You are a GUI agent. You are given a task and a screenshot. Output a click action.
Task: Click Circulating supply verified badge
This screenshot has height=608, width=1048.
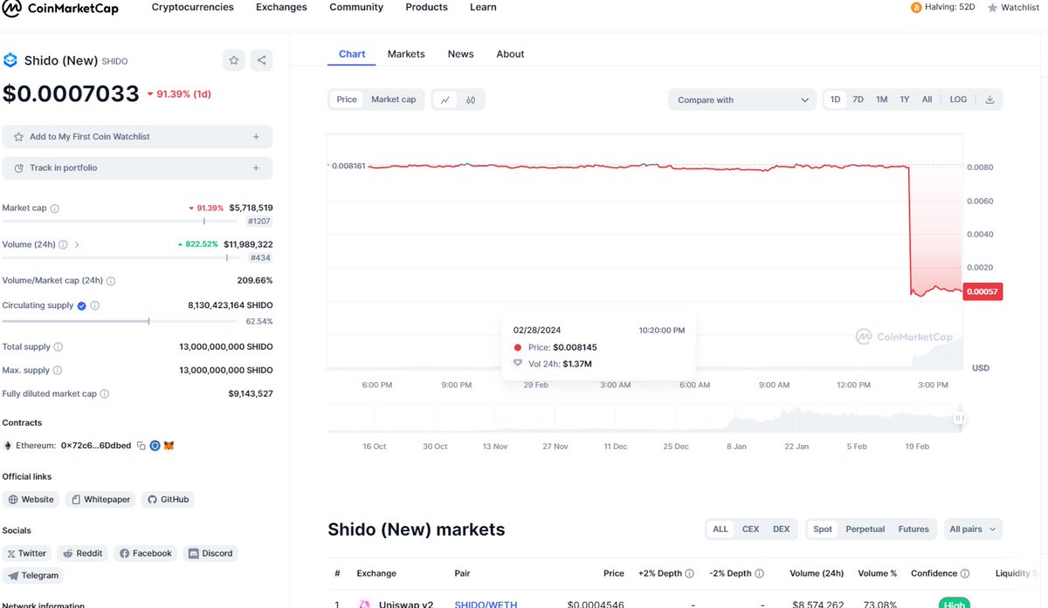82,305
